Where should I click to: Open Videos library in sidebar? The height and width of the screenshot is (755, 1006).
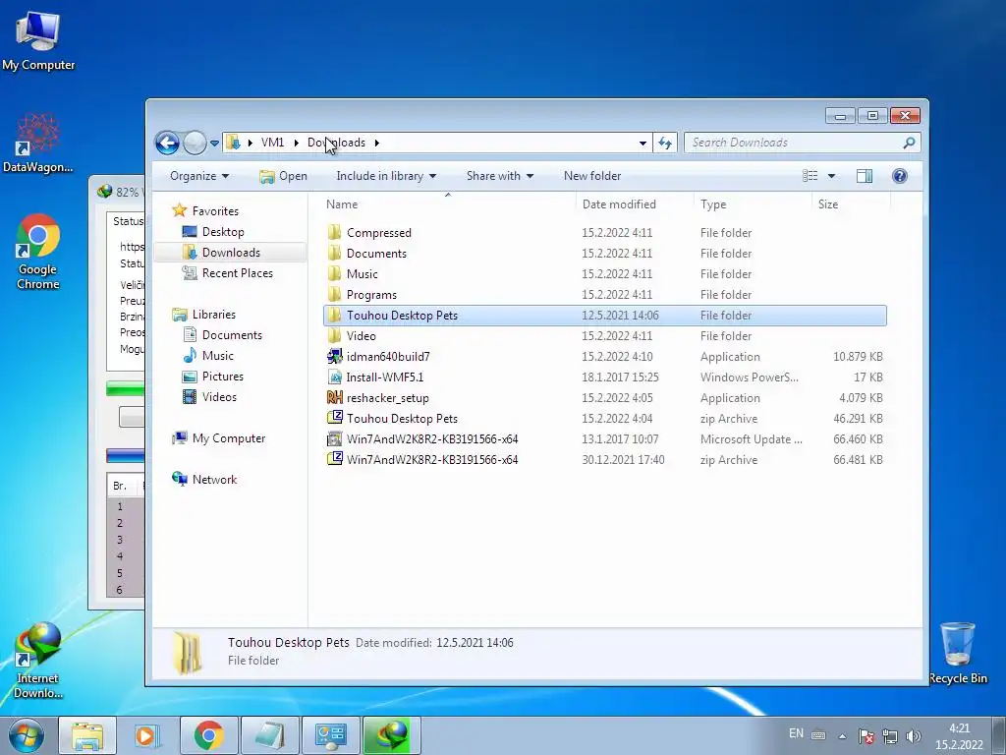tap(210, 397)
